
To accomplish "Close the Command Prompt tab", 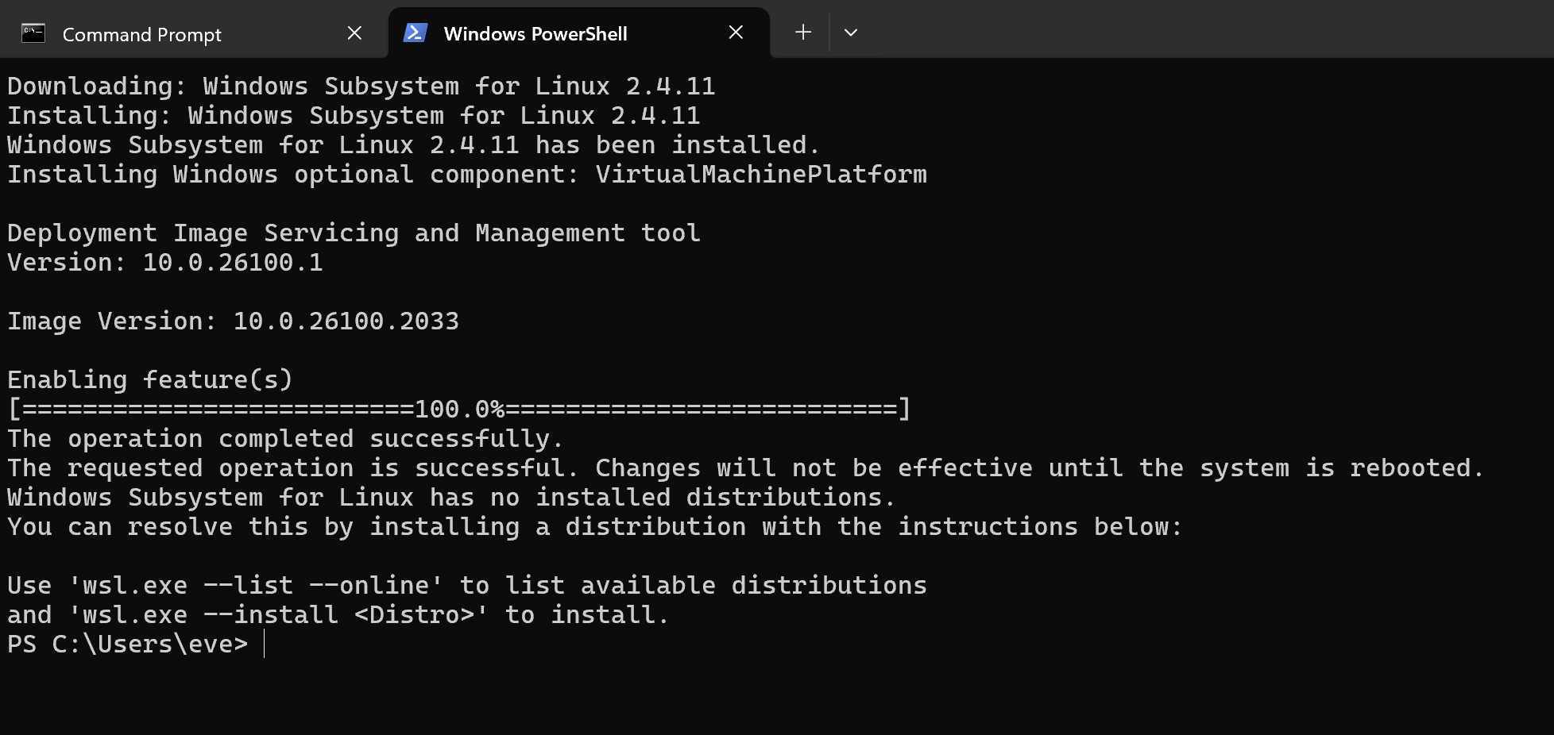I will (x=354, y=33).
